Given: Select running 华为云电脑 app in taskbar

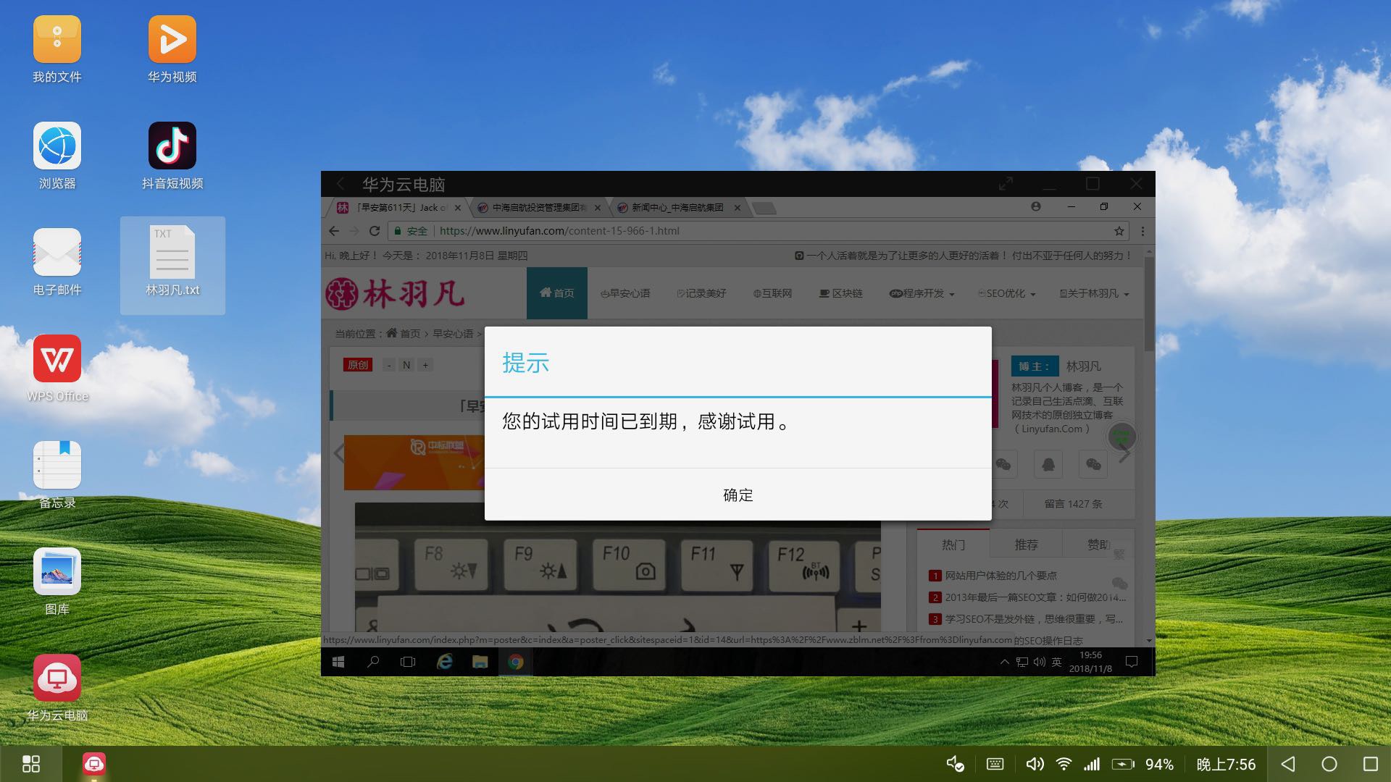Looking at the screenshot, I should click(x=94, y=764).
